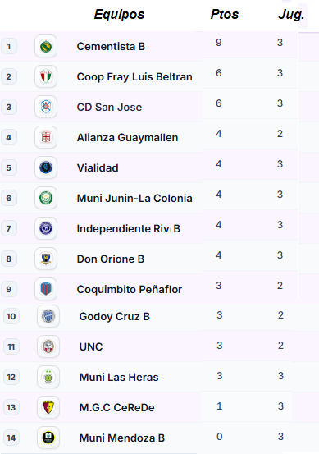Click the M.G.C CeReDe shield icon
The image size is (319, 454).
pos(48,407)
